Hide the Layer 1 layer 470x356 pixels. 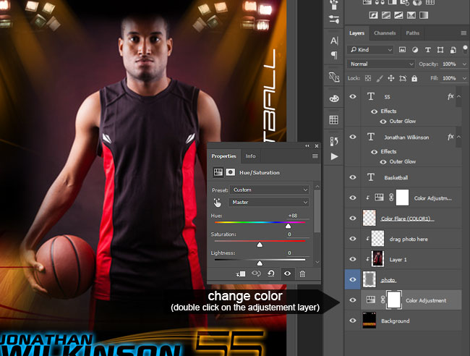click(x=353, y=259)
